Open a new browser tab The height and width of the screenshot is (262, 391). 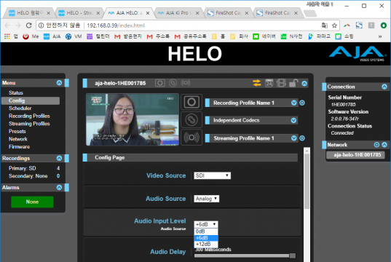coord(310,13)
